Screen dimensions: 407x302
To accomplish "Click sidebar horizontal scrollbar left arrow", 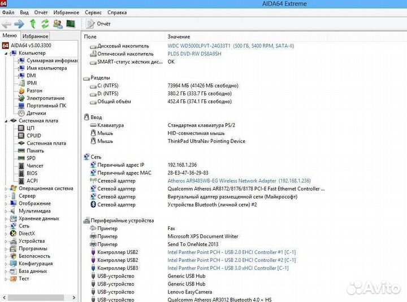I will [4, 297].
